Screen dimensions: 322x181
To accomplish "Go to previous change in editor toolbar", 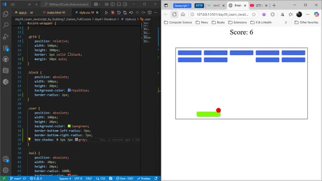I will click(x=131, y=12).
